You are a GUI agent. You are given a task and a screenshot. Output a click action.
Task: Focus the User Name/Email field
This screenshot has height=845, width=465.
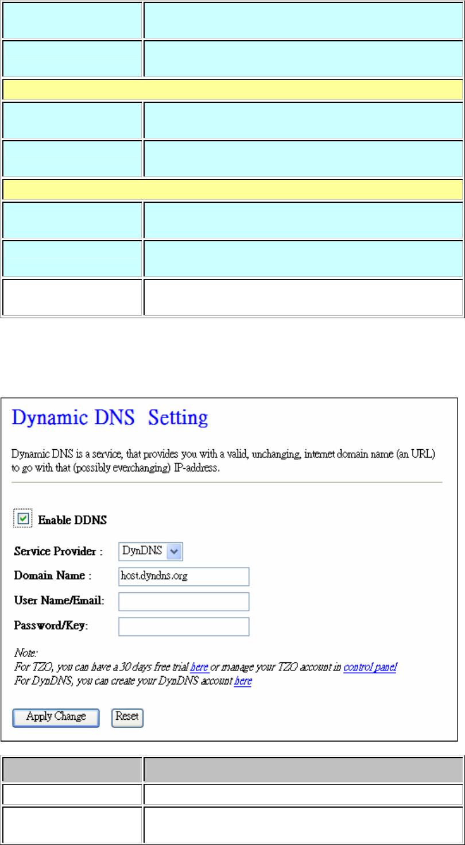pyautogui.click(x=184, y=601)
